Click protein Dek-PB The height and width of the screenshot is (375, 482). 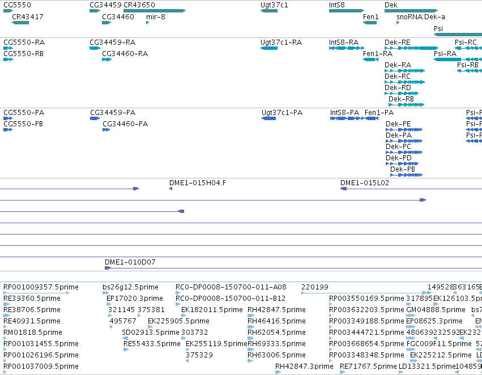406,175
